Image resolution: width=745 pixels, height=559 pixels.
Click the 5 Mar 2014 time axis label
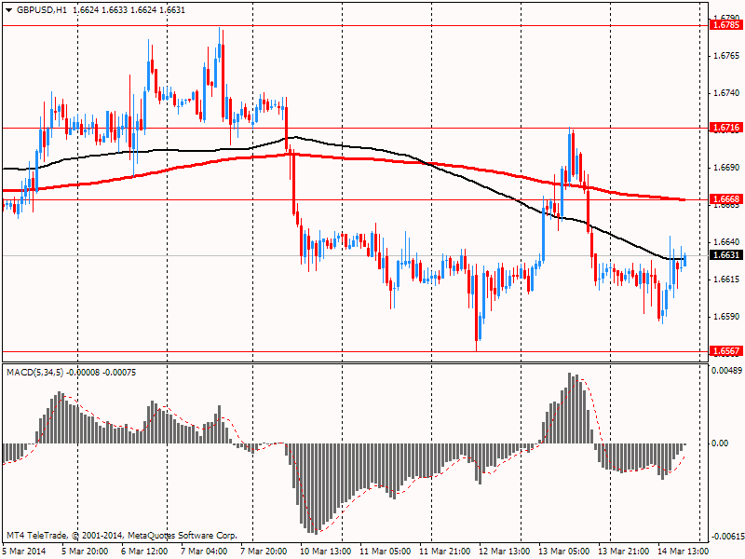click(25, 551)
